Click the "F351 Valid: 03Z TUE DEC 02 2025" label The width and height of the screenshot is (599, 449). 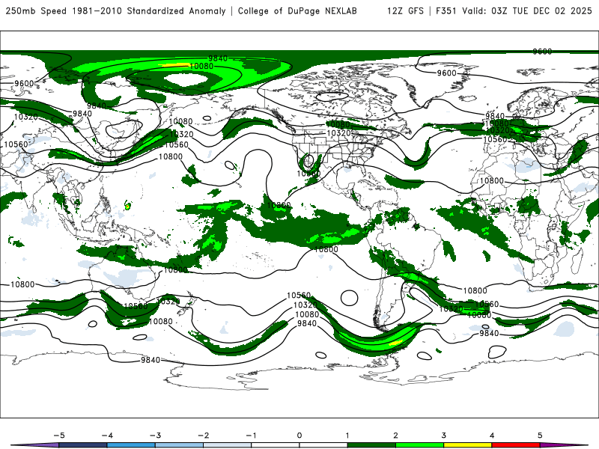point(514,10)
